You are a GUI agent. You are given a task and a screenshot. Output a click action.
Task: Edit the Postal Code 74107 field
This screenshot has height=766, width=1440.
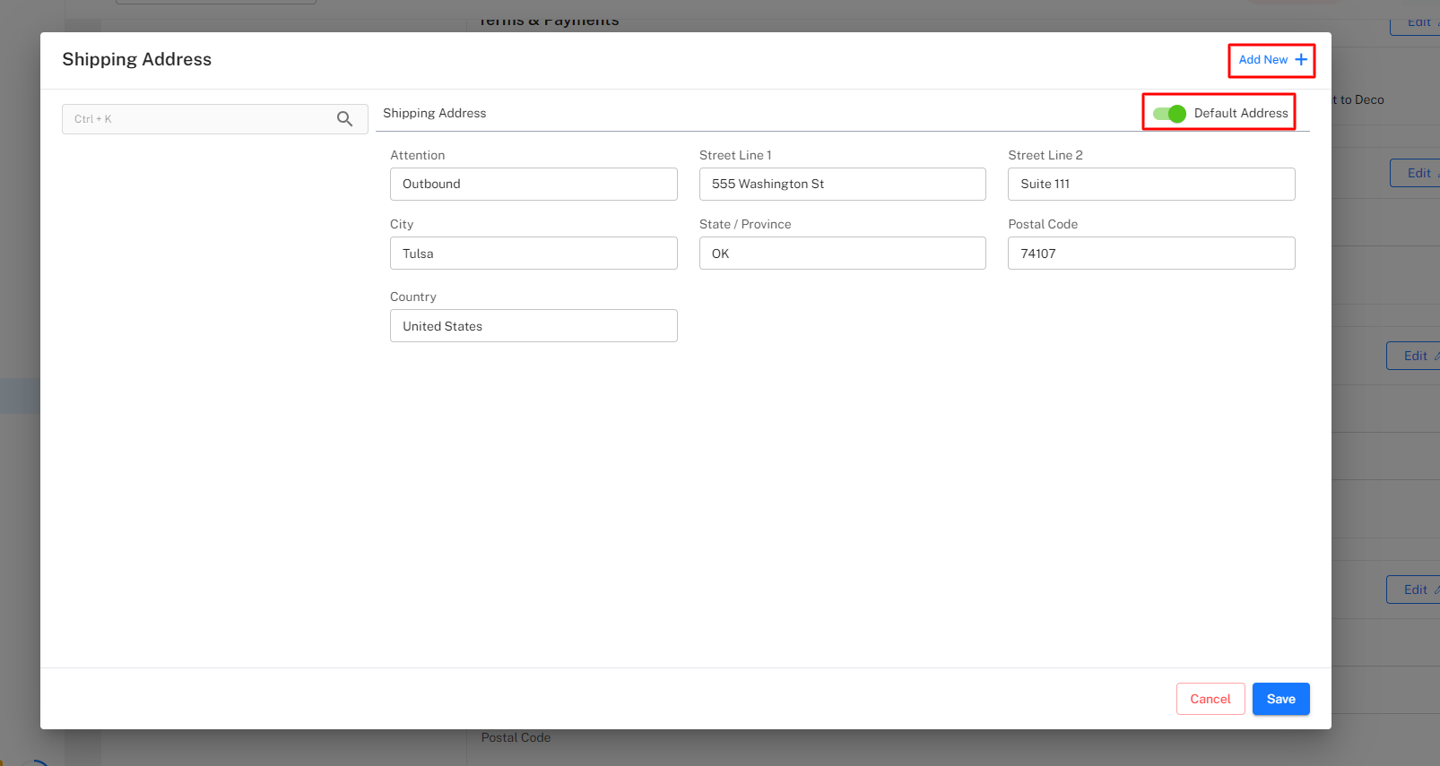pyautogui.click(x=1151, y=254)
